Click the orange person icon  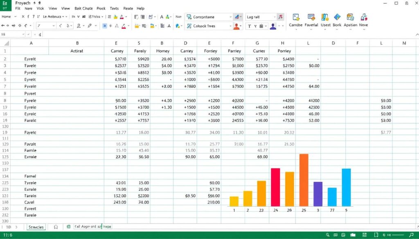[236, 26]
